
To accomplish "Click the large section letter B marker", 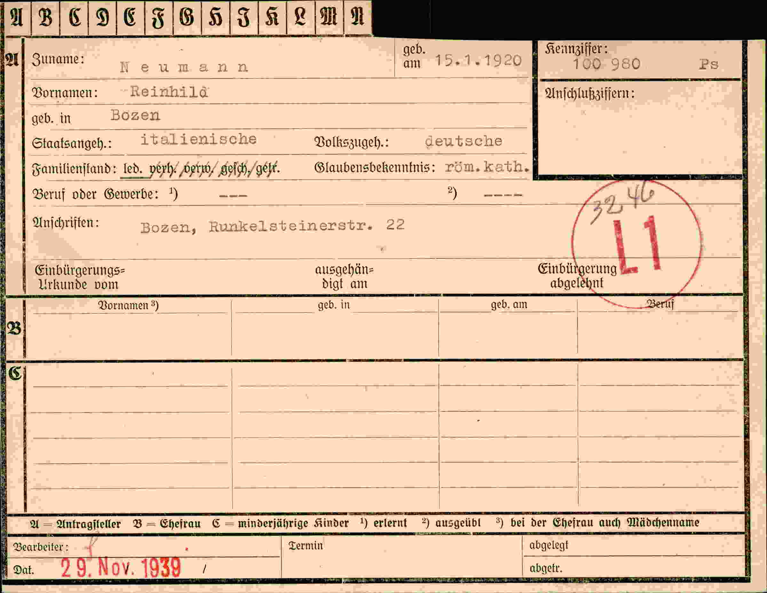I will point(14,328).
